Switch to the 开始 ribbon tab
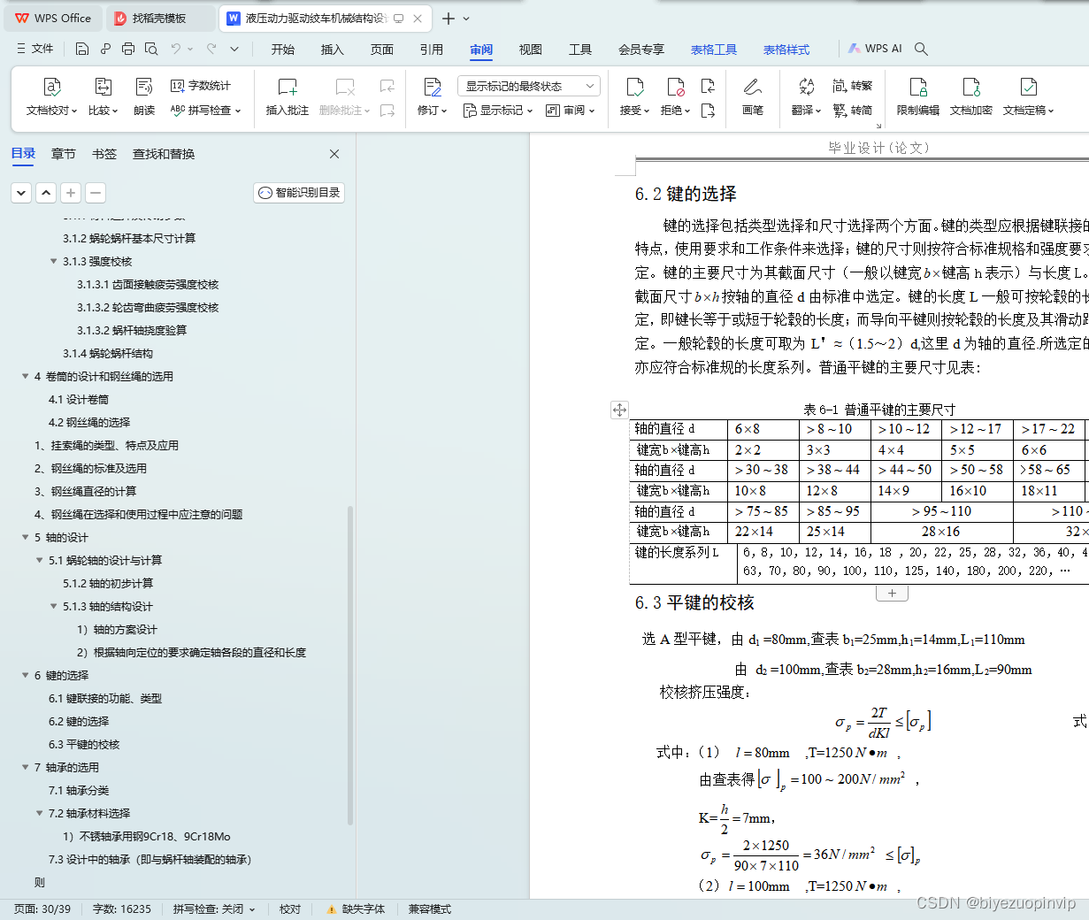The height and width of the screenshot is (920, 1089). 283,50
